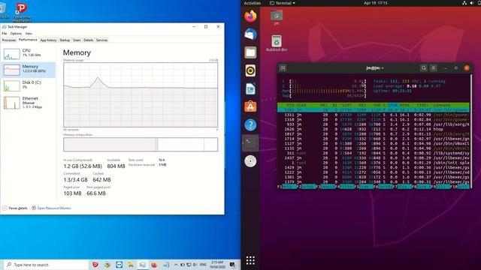Open the File menu in Task Manager

(x=5, y=33)
